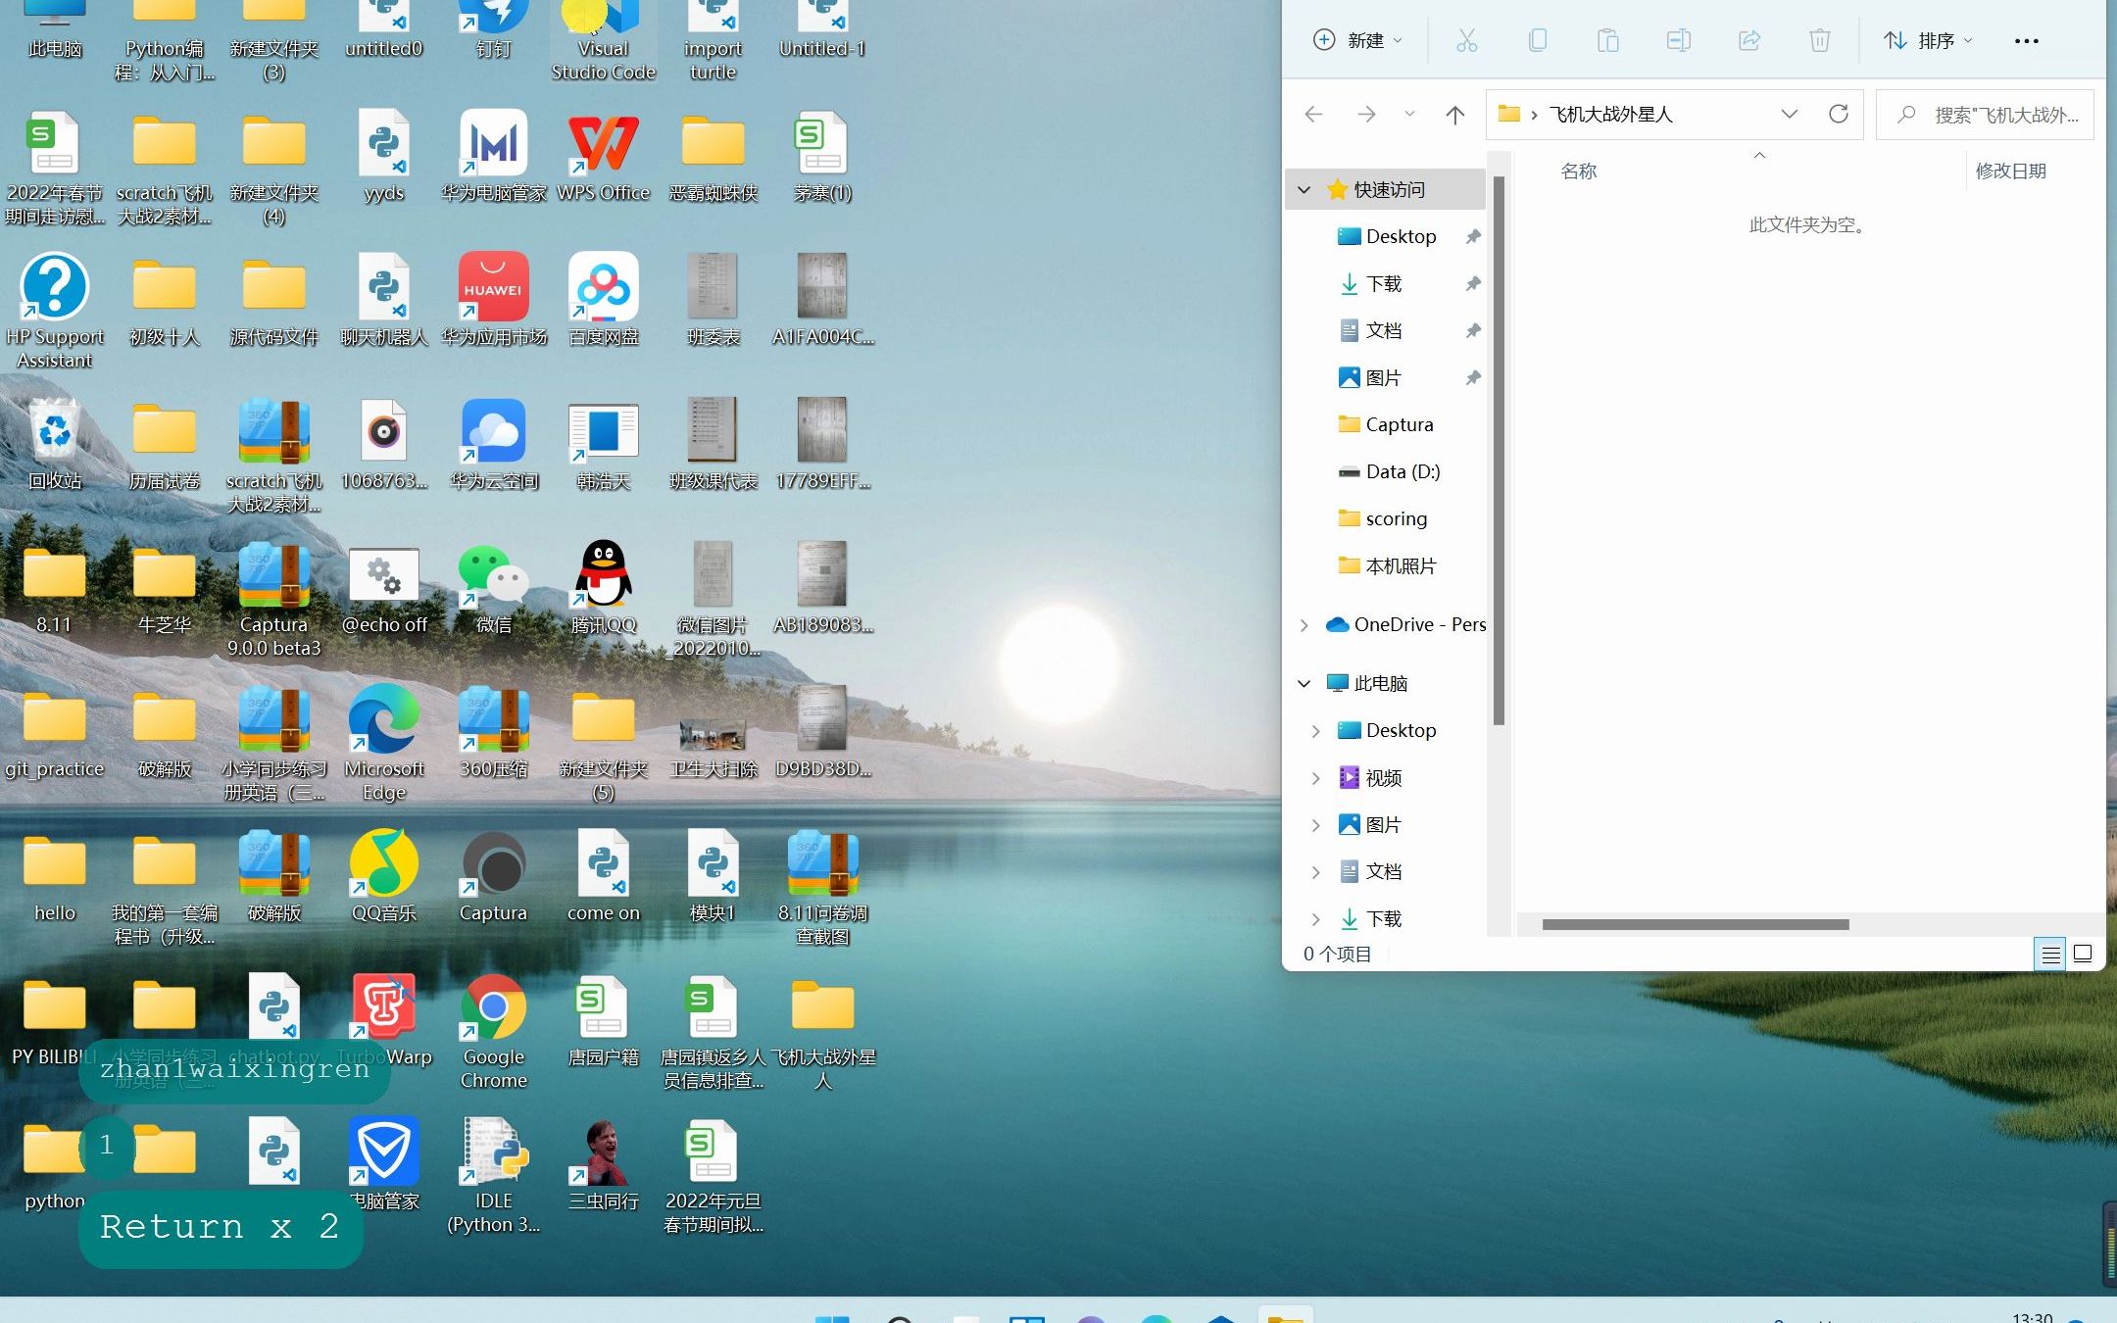Screen dimensions: 2117x1323
Task: Expand the OneDrive - Personal node
Action: click(x=1304, y=624)
